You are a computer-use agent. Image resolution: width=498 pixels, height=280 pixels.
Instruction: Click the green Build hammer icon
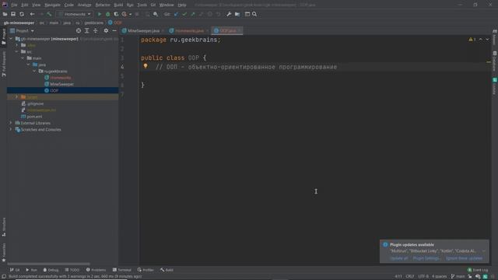(x=49, y=14)
